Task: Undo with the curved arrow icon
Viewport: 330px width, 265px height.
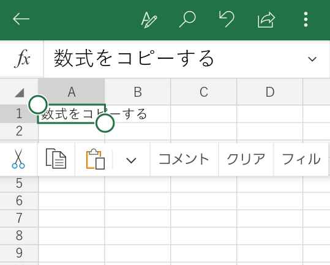Action: click(x=227, y=19)
